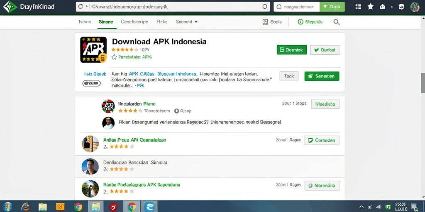The width and height of the screenshot is (425, 212).
Task: Click the star icon beside Pemdatats: APIS
Action: [x=114, y=57]
